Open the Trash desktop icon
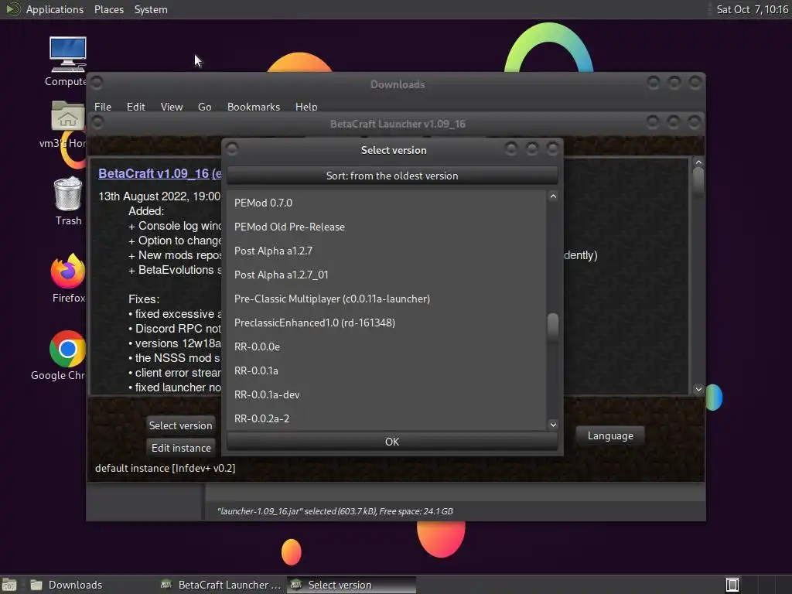The width and height of the screenshot is (792, 594). point(68,201)
